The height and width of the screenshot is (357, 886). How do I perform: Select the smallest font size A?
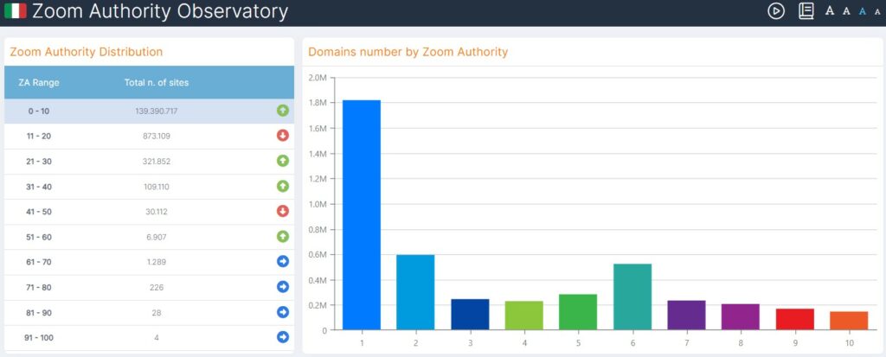click(877, 12)
